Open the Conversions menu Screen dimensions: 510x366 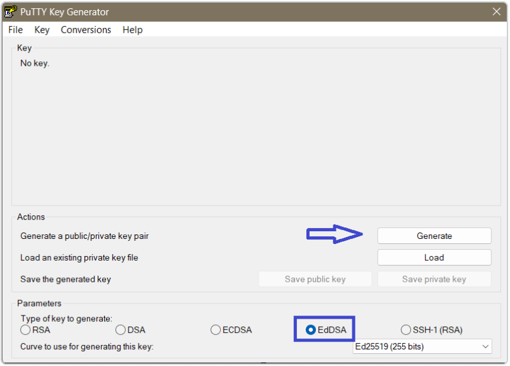86,29
